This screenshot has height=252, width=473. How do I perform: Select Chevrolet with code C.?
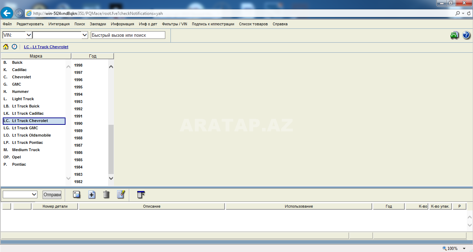(x=34, y=77)
